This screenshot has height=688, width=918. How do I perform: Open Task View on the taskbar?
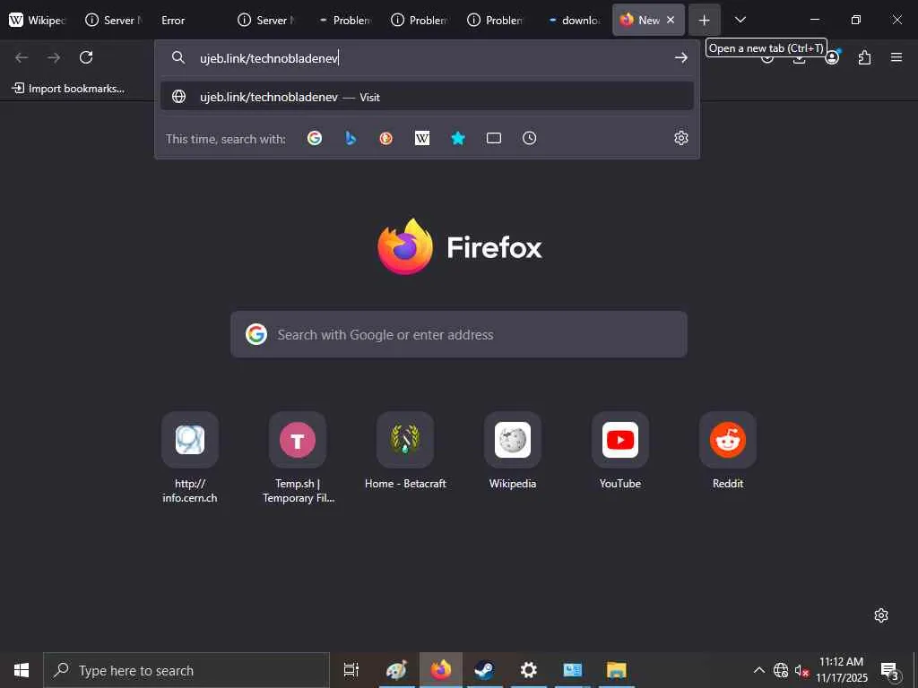pyautogui.click(x=351, y=670)
